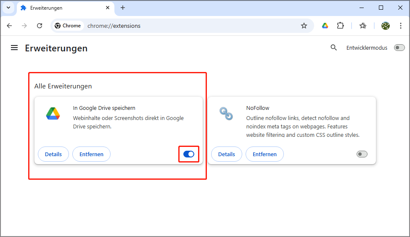Open the bookmarks star button in toolbar
Viewport: 410px width, 237px height.
[363, 26]
